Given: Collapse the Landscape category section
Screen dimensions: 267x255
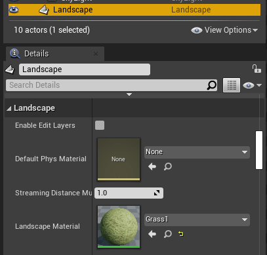Looking at the screenshot, I should [9, 108].
